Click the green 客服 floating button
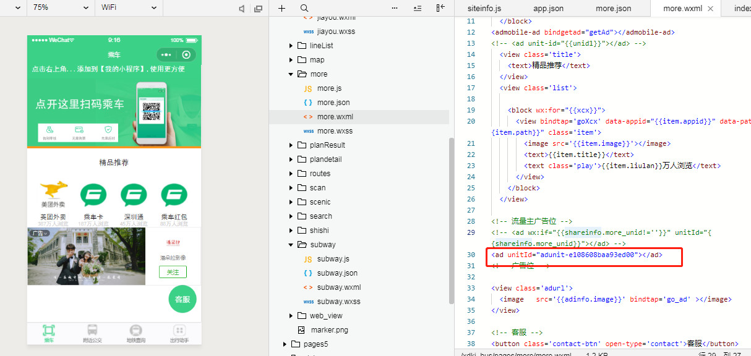The image size is (751, 356). [182, 299]
